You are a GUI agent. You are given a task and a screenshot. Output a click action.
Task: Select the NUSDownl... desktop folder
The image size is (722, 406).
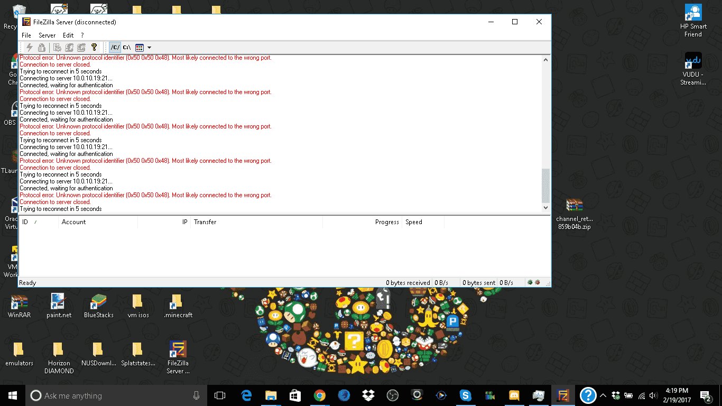coord(98,354)
